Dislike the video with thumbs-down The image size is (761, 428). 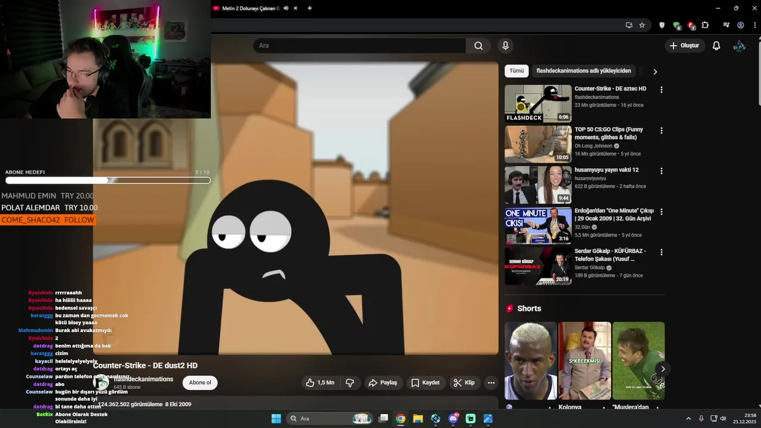click(x=350, y=383)
